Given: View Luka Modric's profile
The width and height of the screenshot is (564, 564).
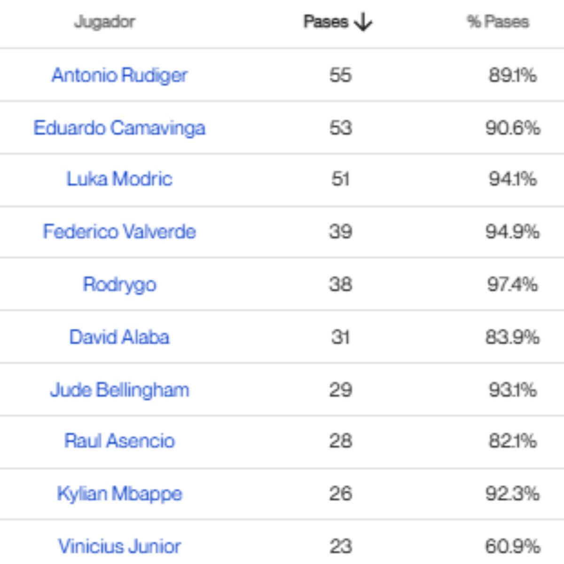Looking at the screenshot, I should [x=120, y=179].
